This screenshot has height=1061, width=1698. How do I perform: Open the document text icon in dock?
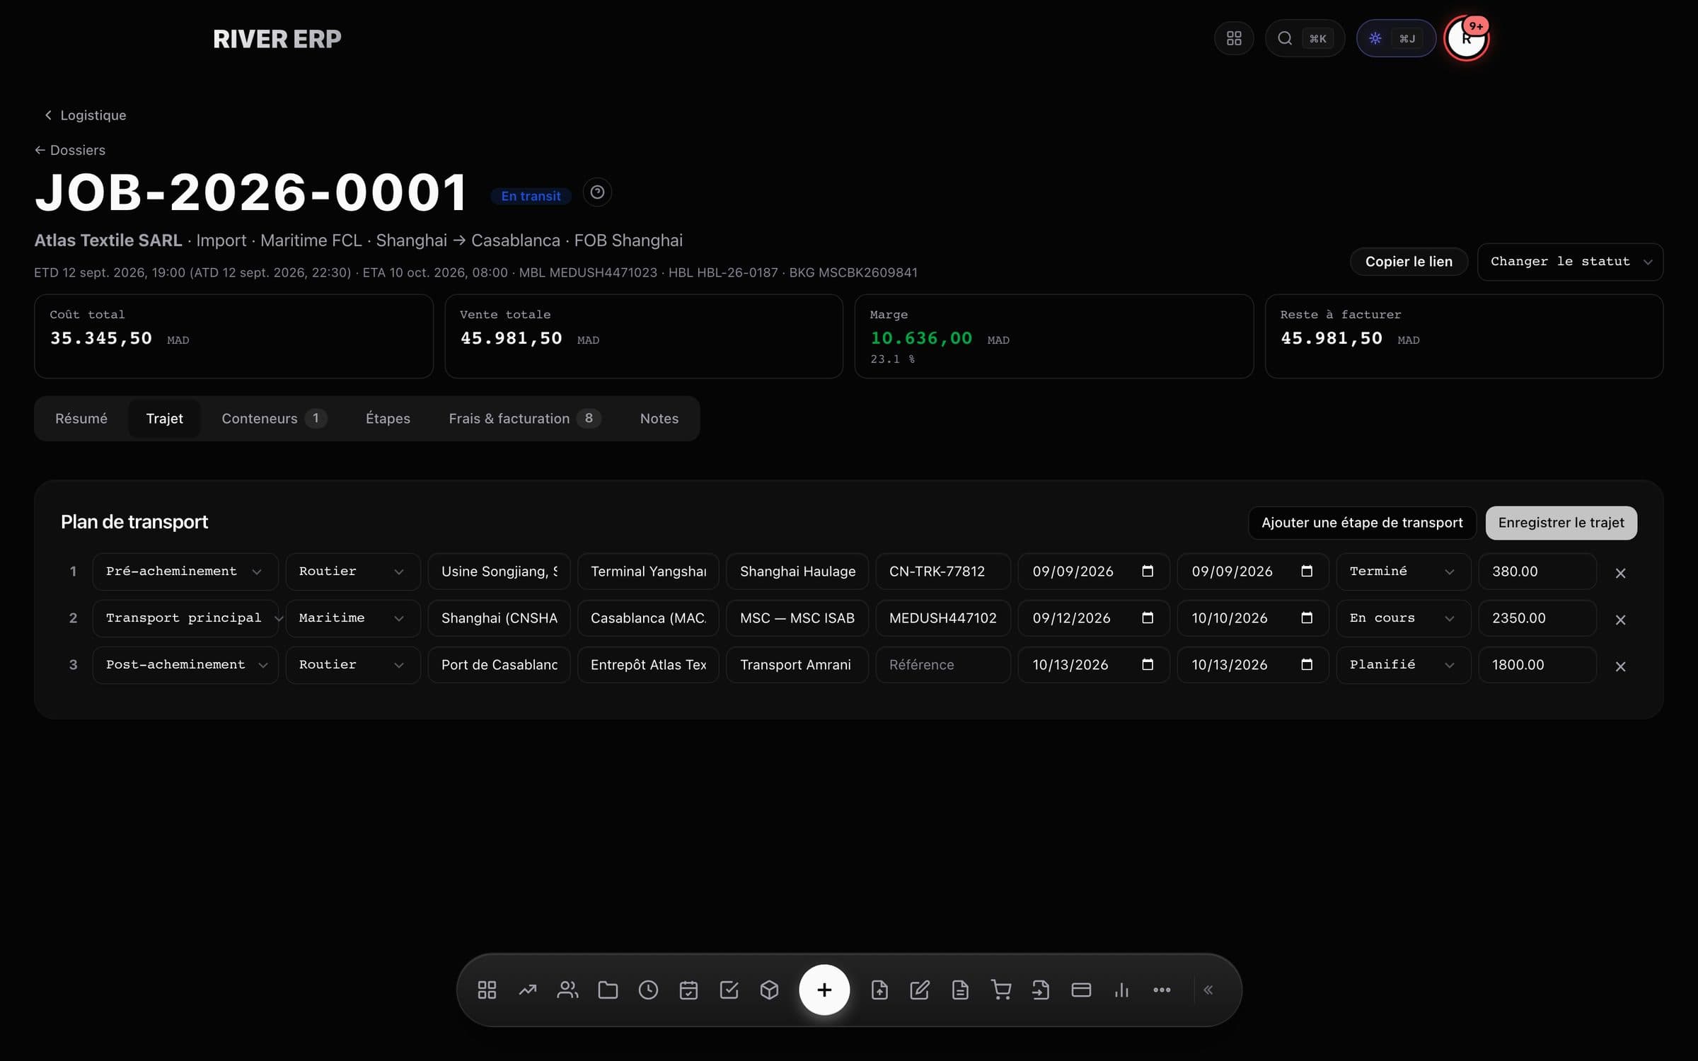click(960, 990)
